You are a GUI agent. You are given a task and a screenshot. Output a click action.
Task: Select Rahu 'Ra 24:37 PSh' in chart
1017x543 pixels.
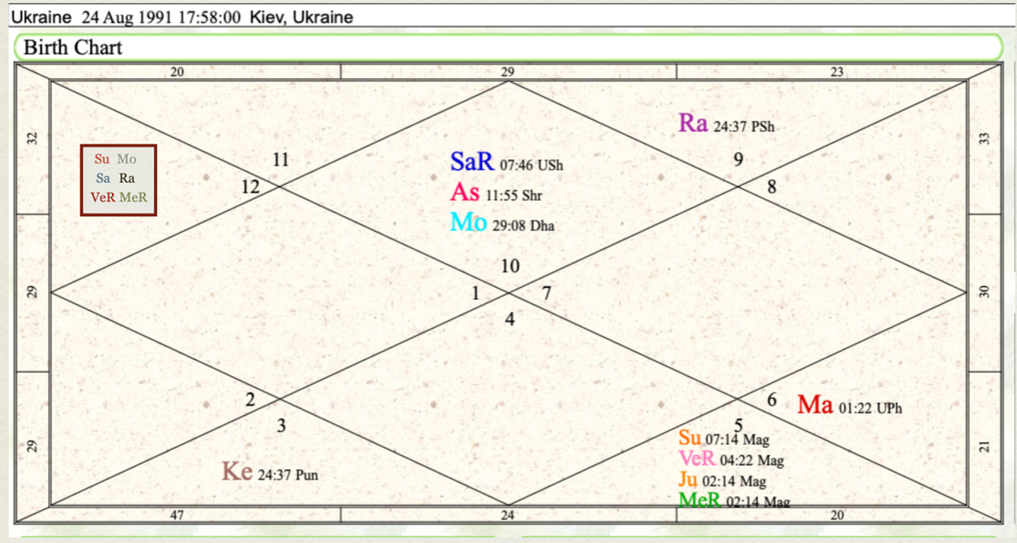coord(727,125)
